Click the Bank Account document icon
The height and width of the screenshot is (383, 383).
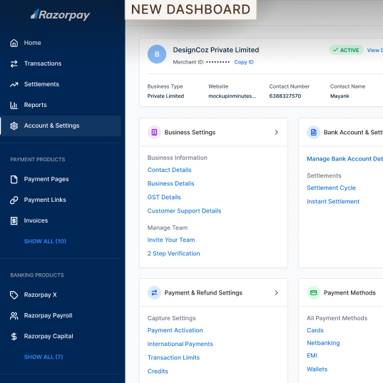(313, 132)
